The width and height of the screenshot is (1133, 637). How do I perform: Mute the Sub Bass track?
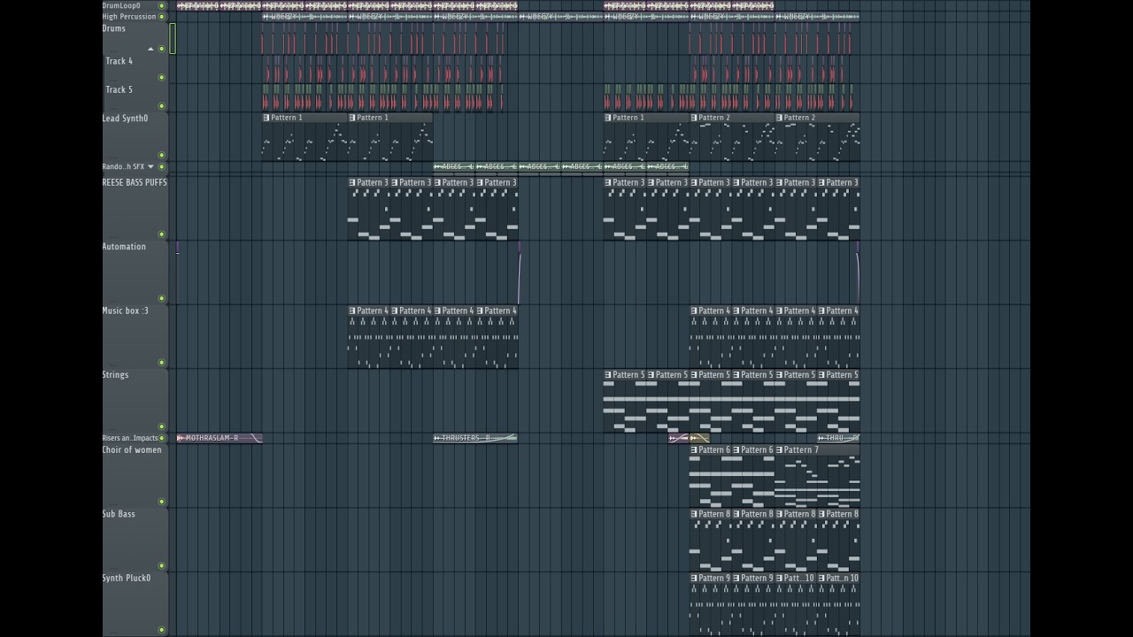[x=162, y=565]
